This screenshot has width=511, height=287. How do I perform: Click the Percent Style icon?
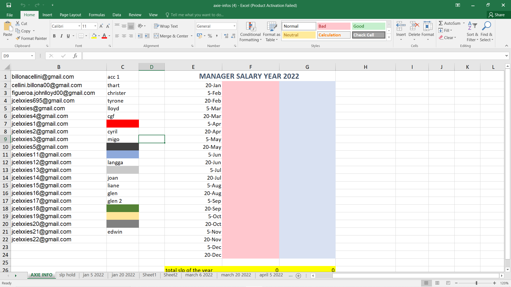click(210, 36)
